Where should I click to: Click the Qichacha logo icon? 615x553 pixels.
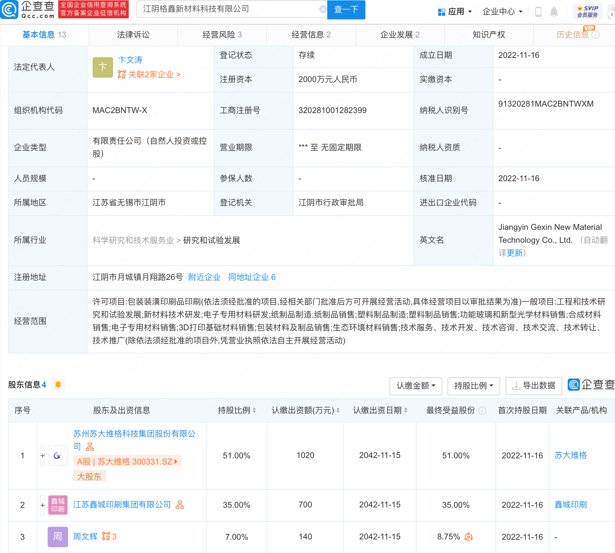pos(9,10)
